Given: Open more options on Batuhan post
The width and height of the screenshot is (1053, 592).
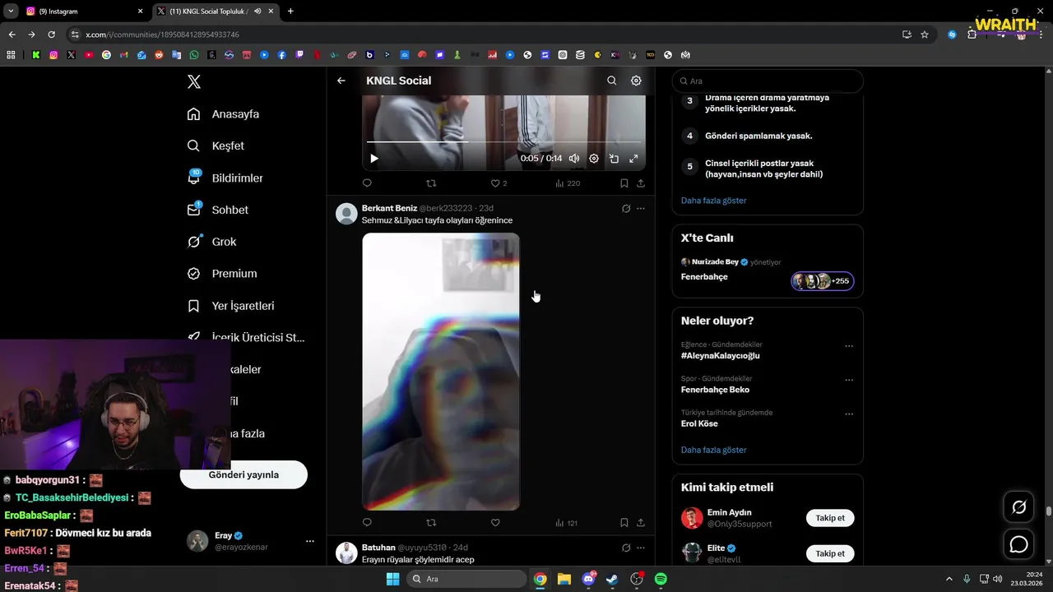Looking at the screenshot, I should [641, 548].
